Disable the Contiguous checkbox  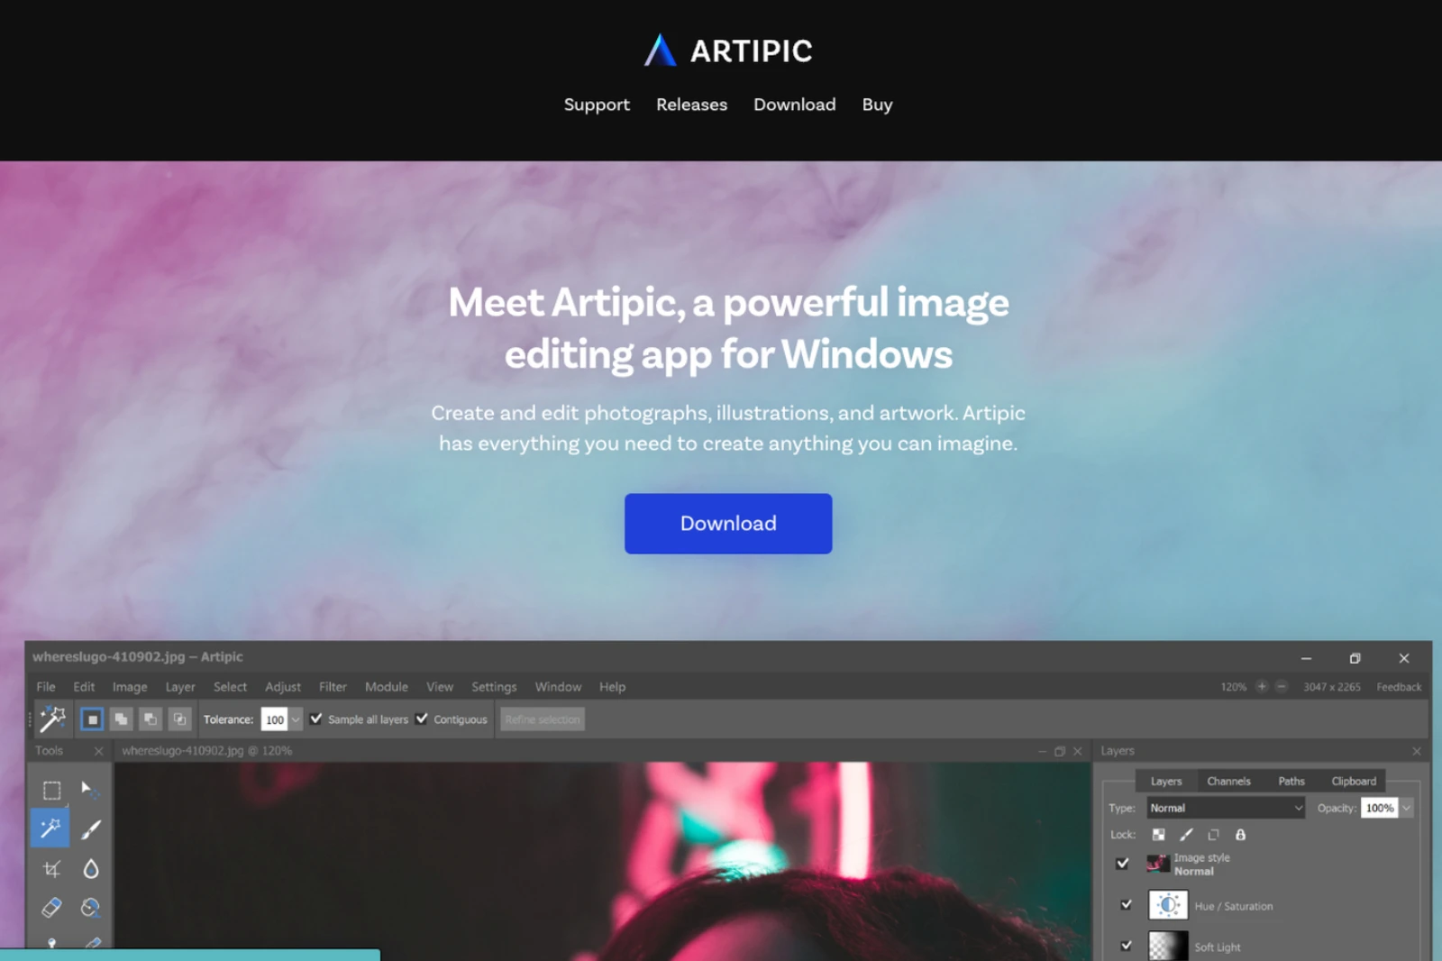423,718
